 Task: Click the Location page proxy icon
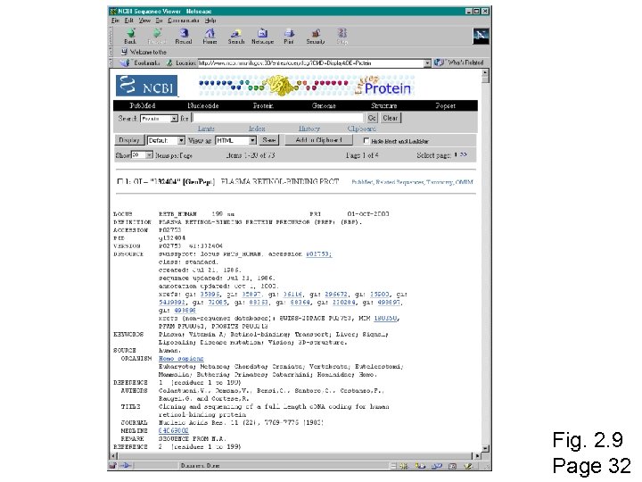pyautogui.click(x=169, y=62)
